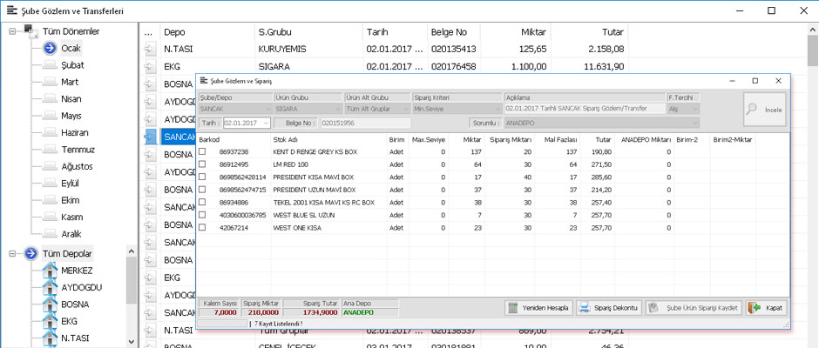Select Mart in the period tree

(70, 82)
